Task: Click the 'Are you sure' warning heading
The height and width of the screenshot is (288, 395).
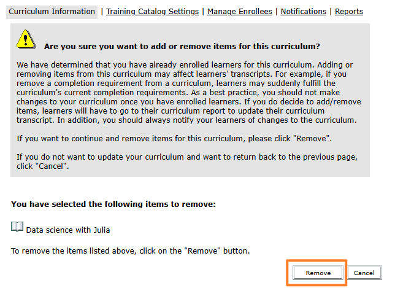Action: pos(182,46)
